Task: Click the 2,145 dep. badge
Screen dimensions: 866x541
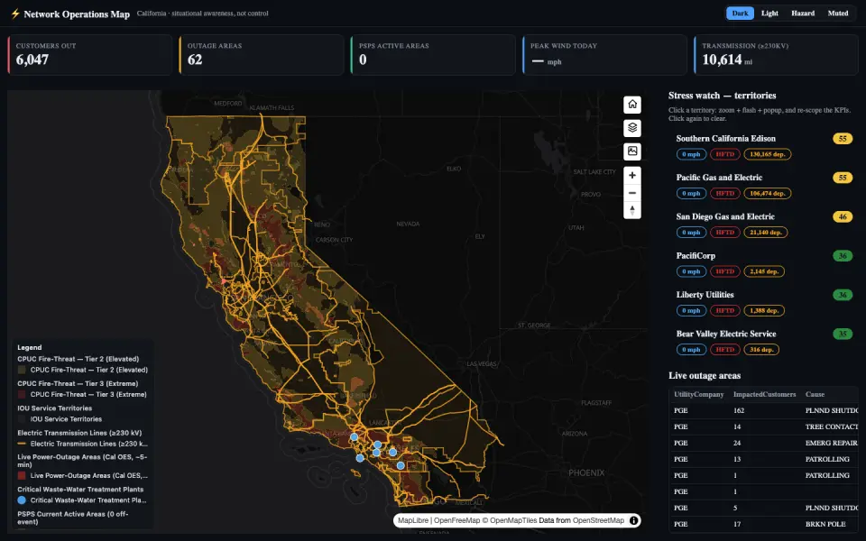Action: pos(764,271)
